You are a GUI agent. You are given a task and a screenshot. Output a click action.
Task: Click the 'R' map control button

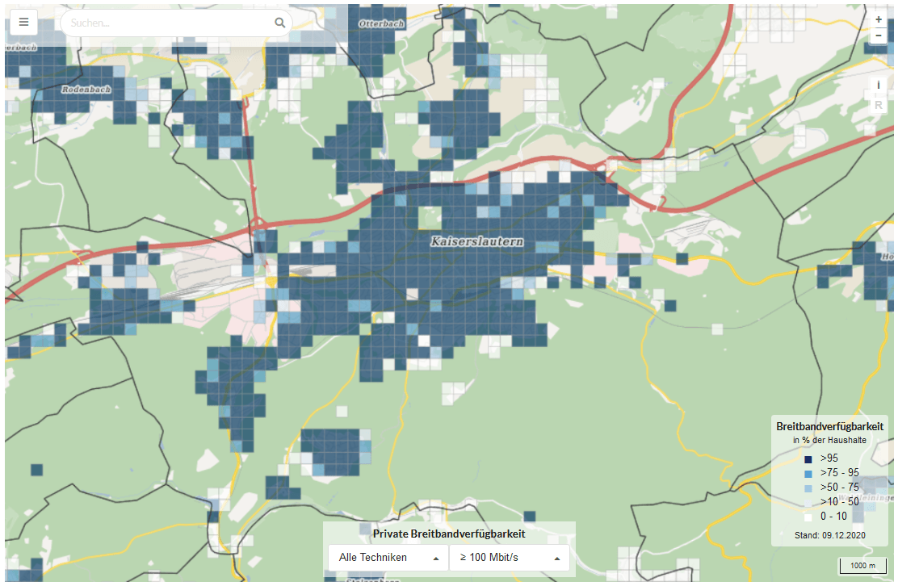[879, 105]
